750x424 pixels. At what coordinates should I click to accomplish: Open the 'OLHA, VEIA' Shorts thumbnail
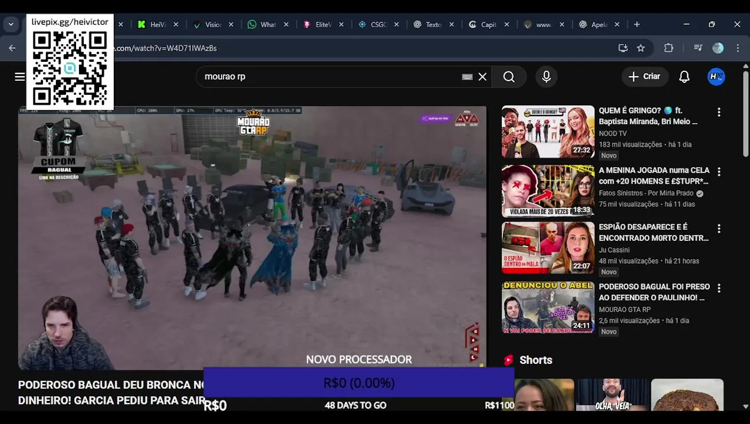(x=612, y=395)
